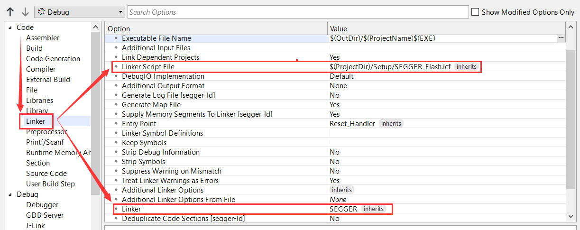Click the category tree scroll up arrow
This screenshot has height=230, width=580.
95,28
